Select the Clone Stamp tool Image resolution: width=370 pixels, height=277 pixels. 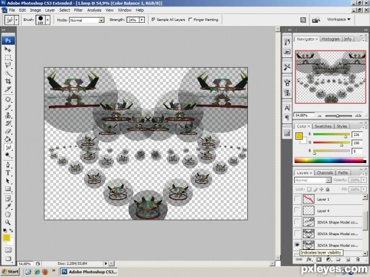click(8, 116)
